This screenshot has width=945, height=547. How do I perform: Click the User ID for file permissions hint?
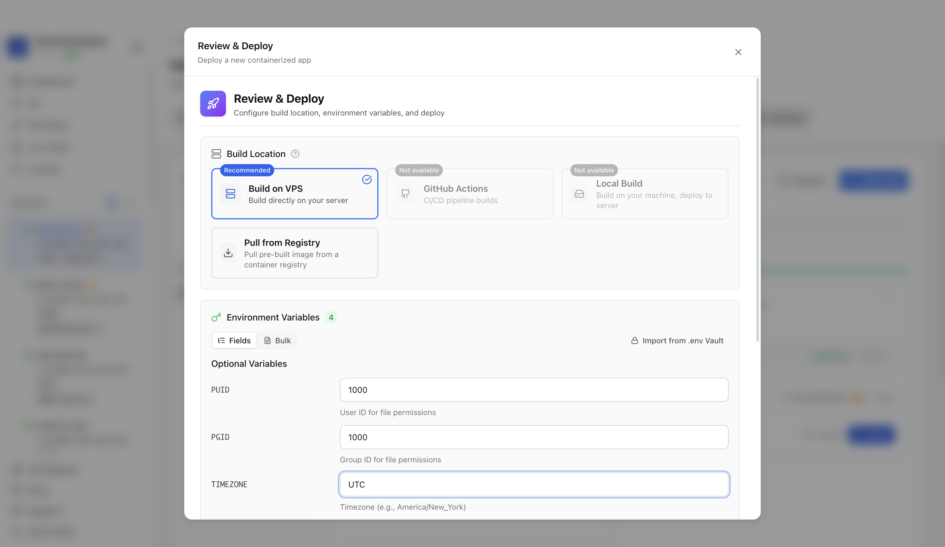(x=388, y=413)
